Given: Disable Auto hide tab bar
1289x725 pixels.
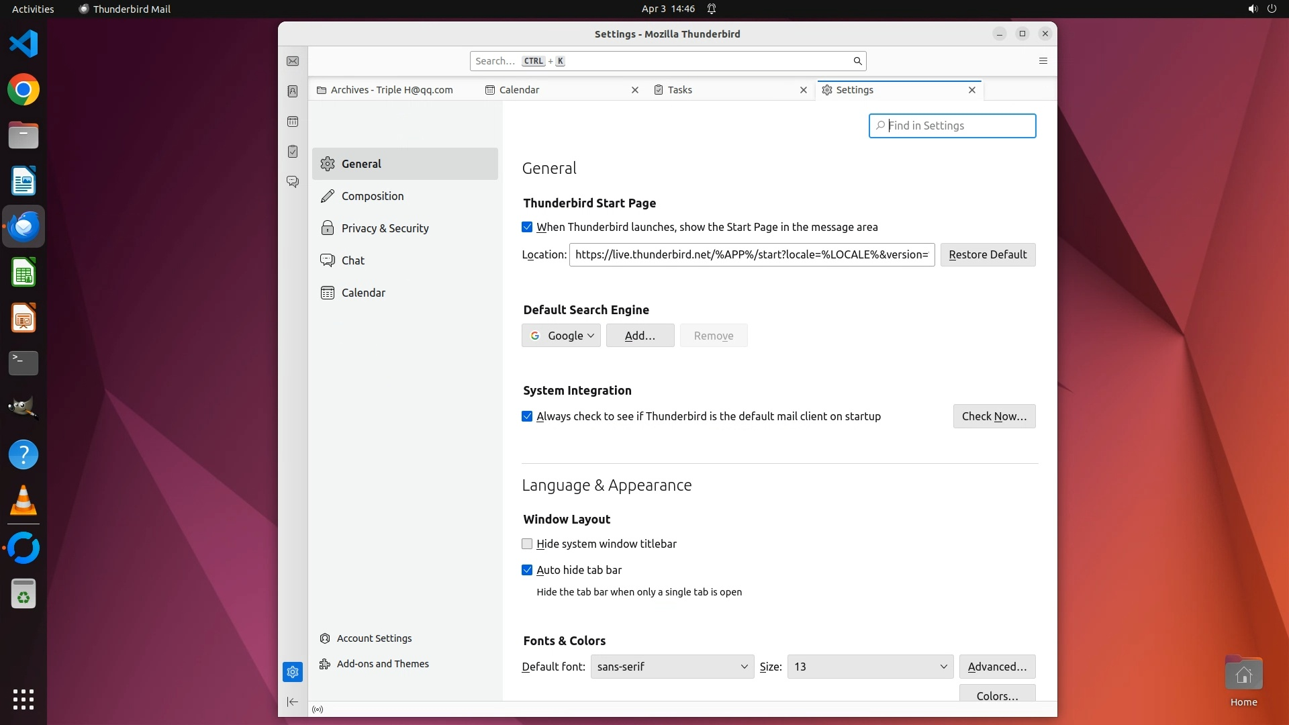Looking at the screenshot, I should [527, 571].
